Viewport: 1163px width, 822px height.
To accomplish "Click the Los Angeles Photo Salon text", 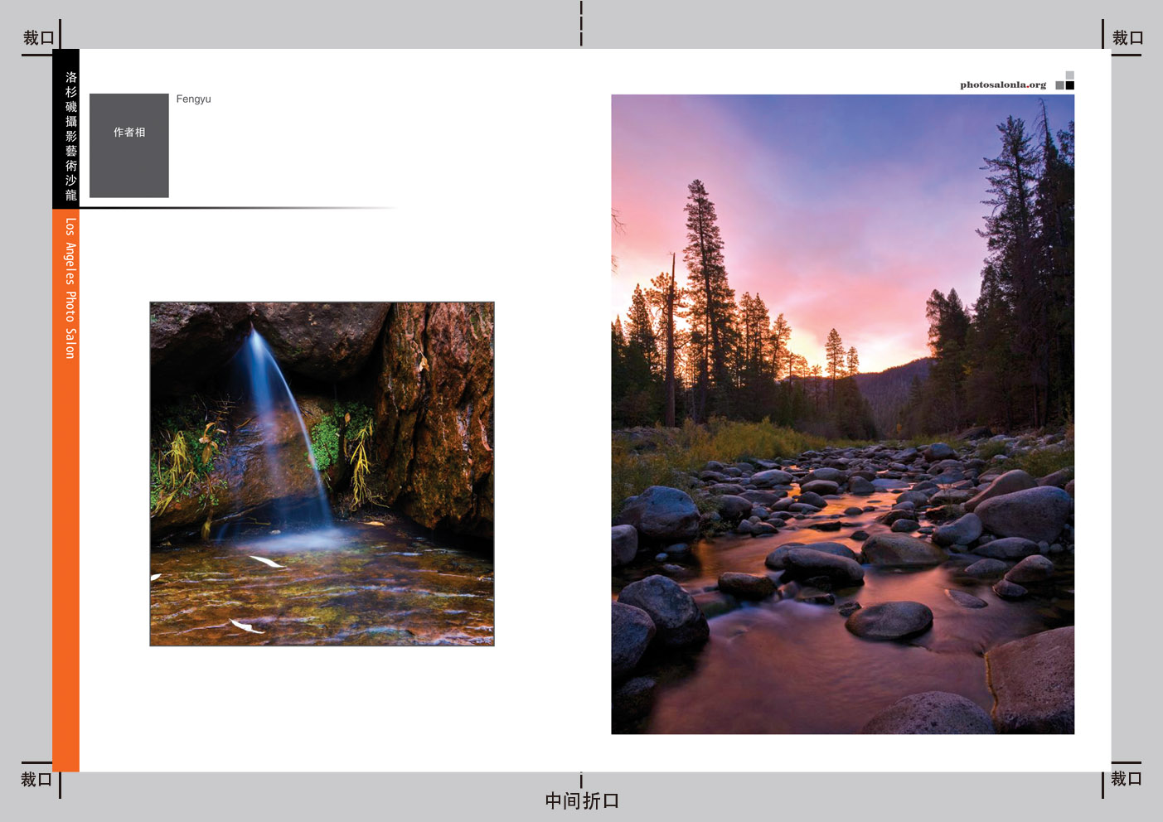I will click(x=70, y=288).
